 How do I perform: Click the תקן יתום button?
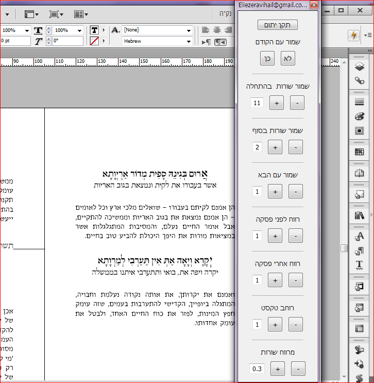click(278, 25)
